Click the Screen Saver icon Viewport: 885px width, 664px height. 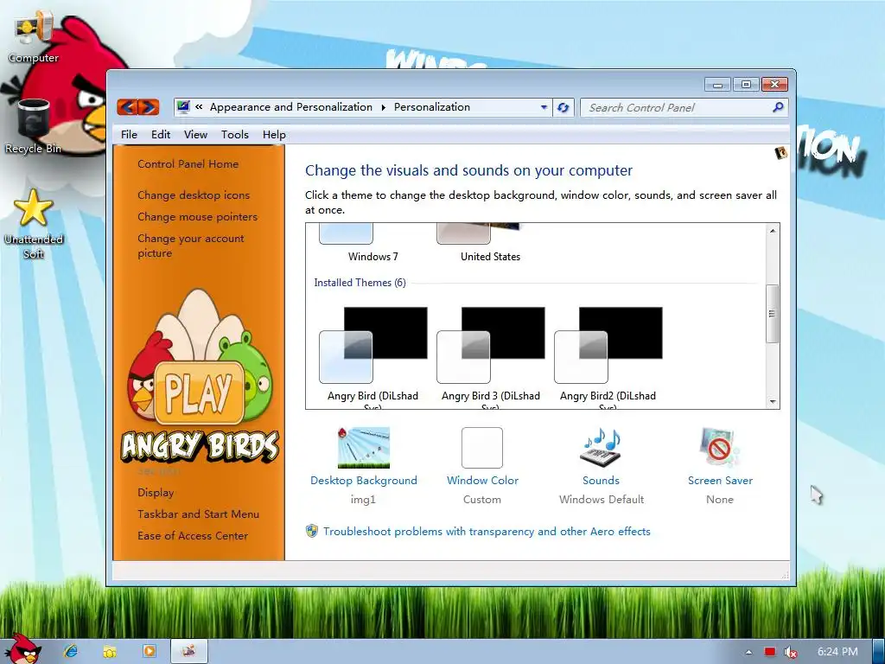tap(720, 448)
